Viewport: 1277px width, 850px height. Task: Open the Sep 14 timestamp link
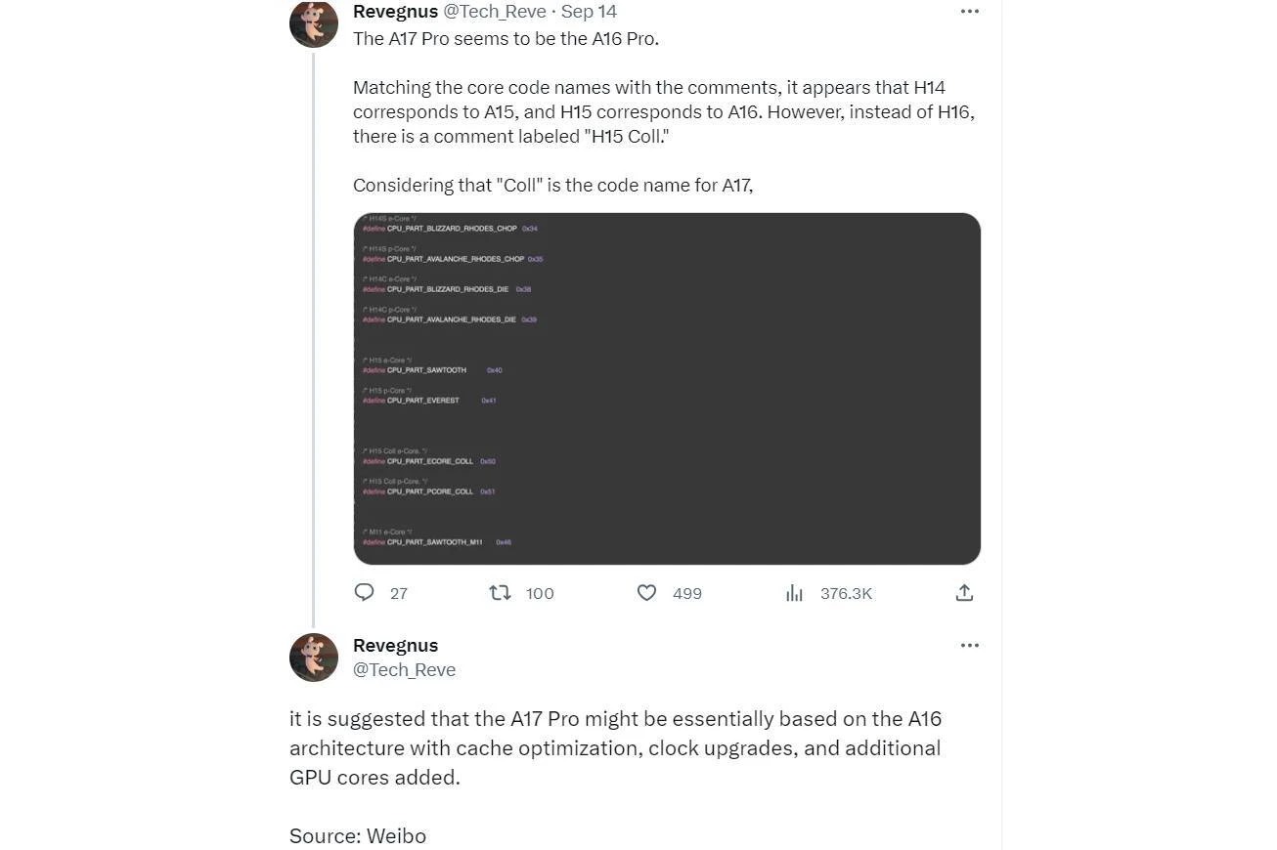click(589, 11)
